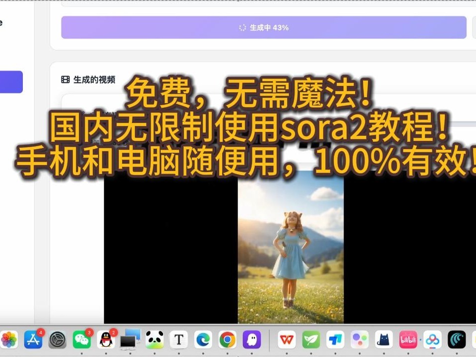Open the App Store dock icon
Viewport: 476px width, 357px height.
[x=33, y=340]
